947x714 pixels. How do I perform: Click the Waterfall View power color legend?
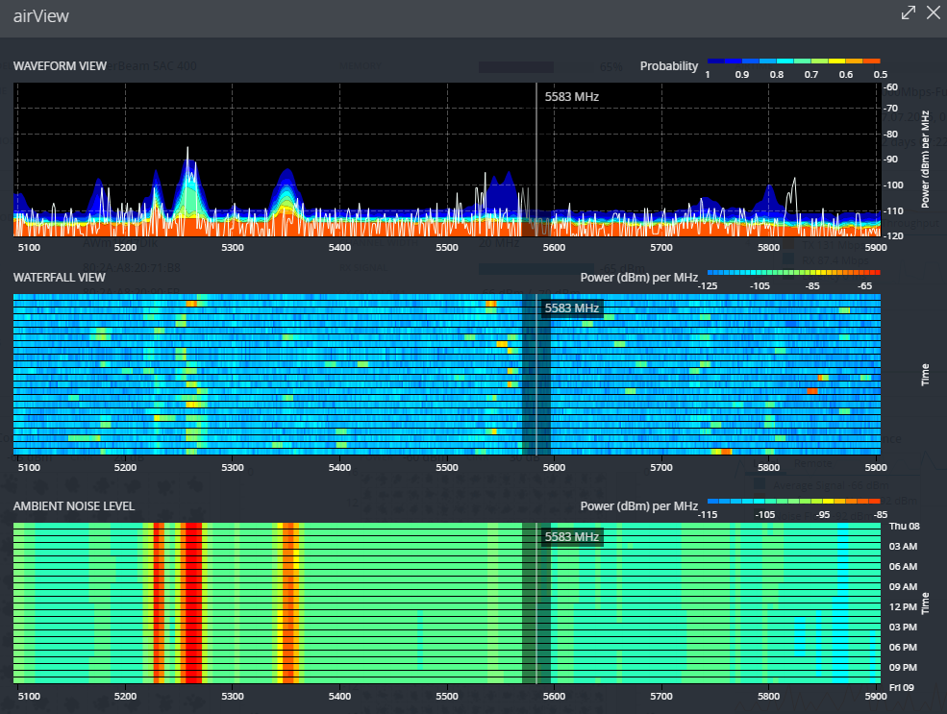pyautogui.click(x=793, y=272)
